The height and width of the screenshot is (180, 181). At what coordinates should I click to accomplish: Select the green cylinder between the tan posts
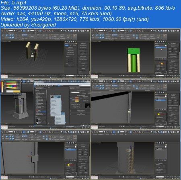coord(134,63)
